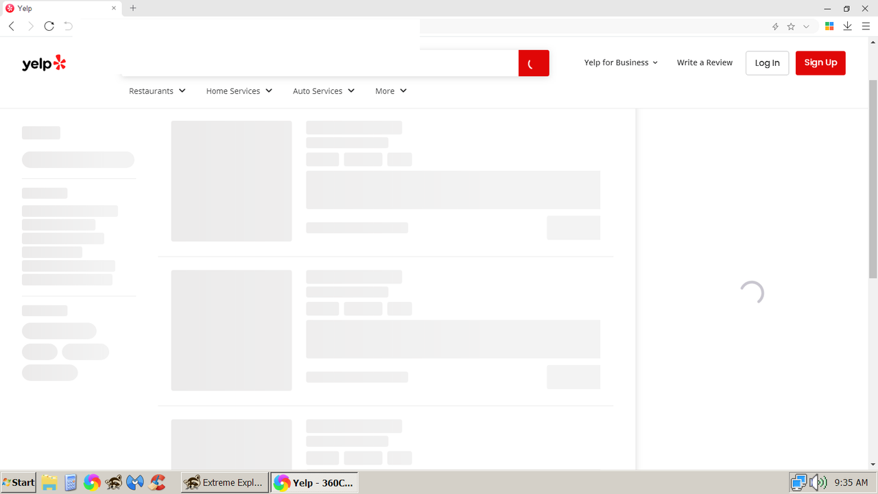Viewport: 878px width, 494px height.
Task: Expand the More category menu
Action: coord(391,91)
